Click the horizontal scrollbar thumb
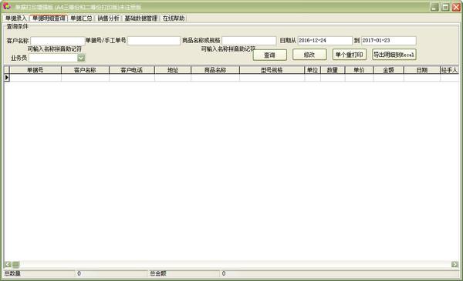 (x=15, y=264)
